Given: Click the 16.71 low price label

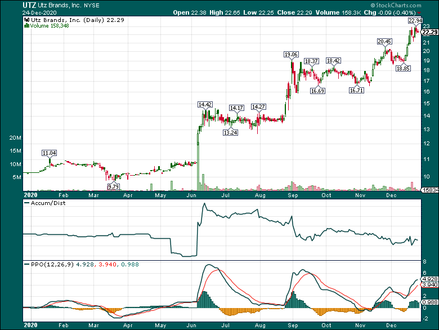Looking at the screenshot, I should [x=356, y=90].
